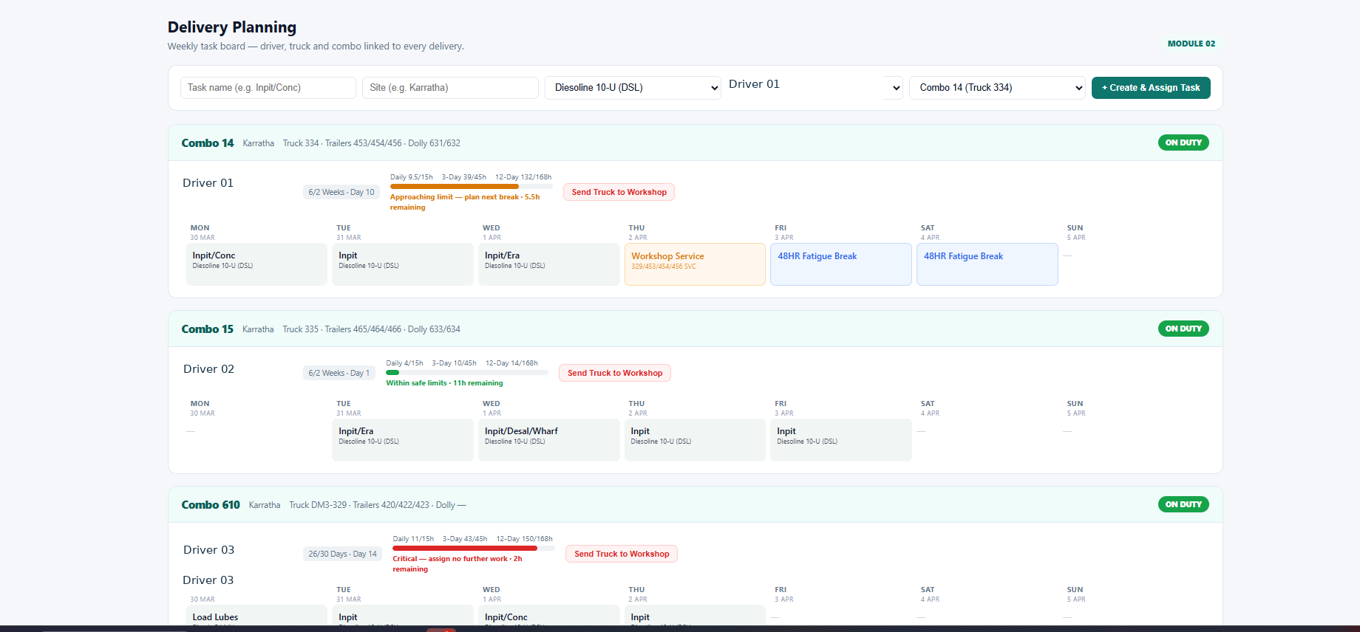The image size is (1360, 632).
Task: Click the Combo 610 header title
Action: point(211,505)
